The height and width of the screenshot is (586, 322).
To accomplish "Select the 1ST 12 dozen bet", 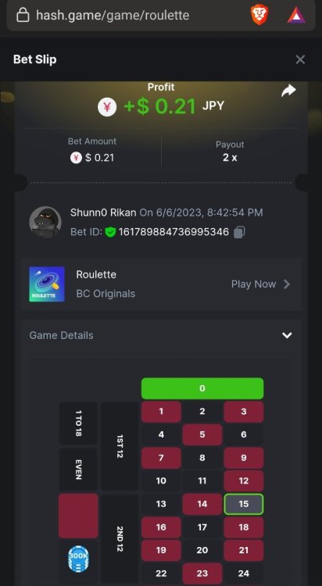I will 120,446.
